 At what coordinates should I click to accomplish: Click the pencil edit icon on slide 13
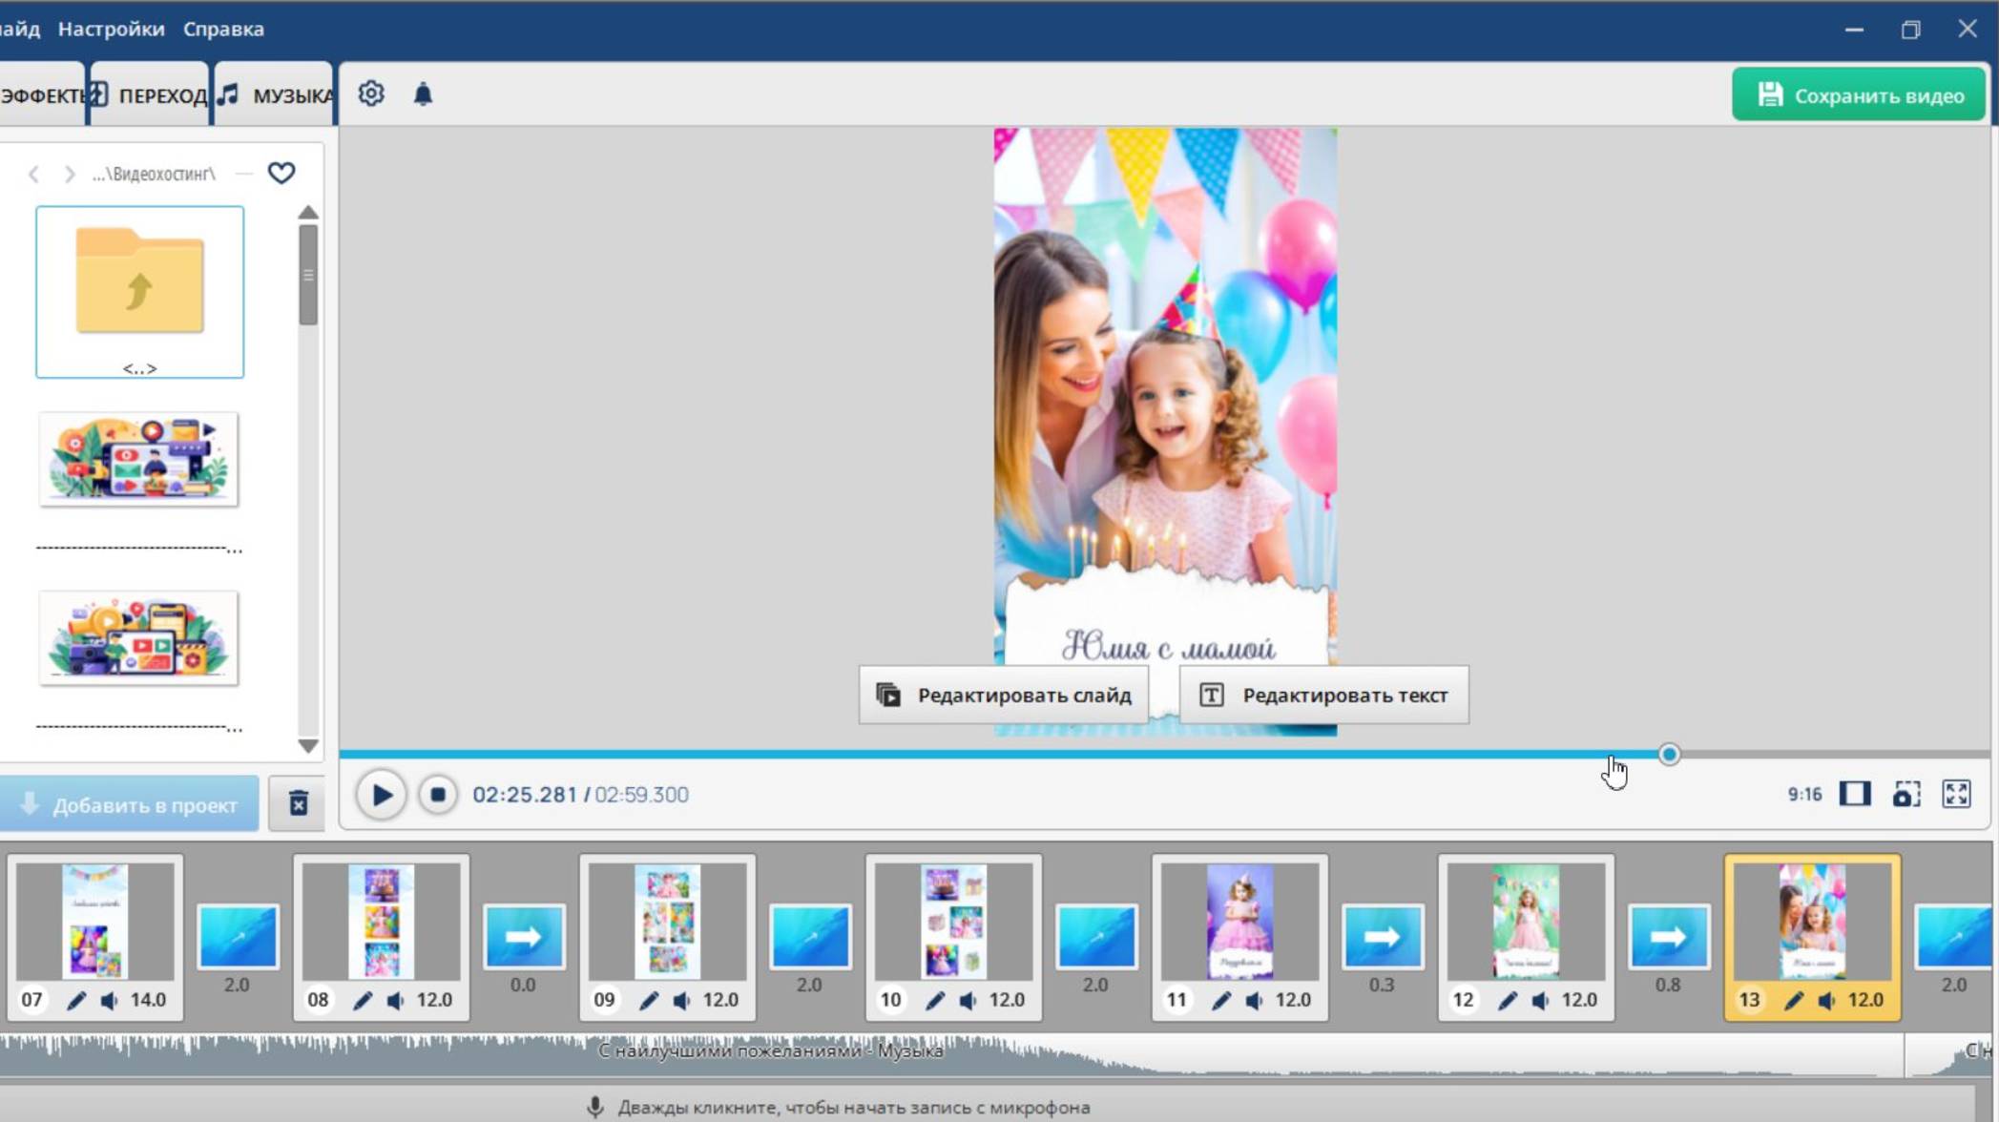coord(1795,1000)
